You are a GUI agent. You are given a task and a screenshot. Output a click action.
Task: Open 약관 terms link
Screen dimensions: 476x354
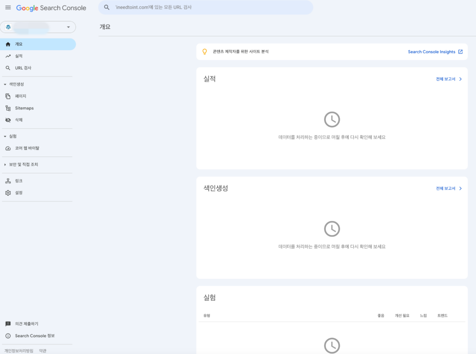[x=43, y=351]
